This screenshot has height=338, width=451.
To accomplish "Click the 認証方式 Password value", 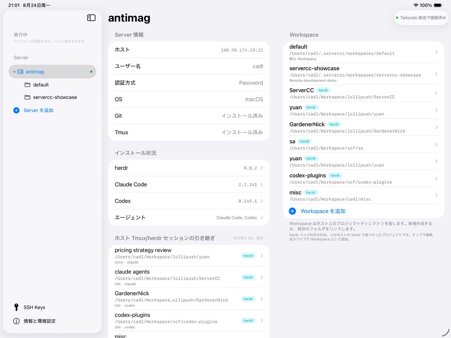I will (251, 83).
